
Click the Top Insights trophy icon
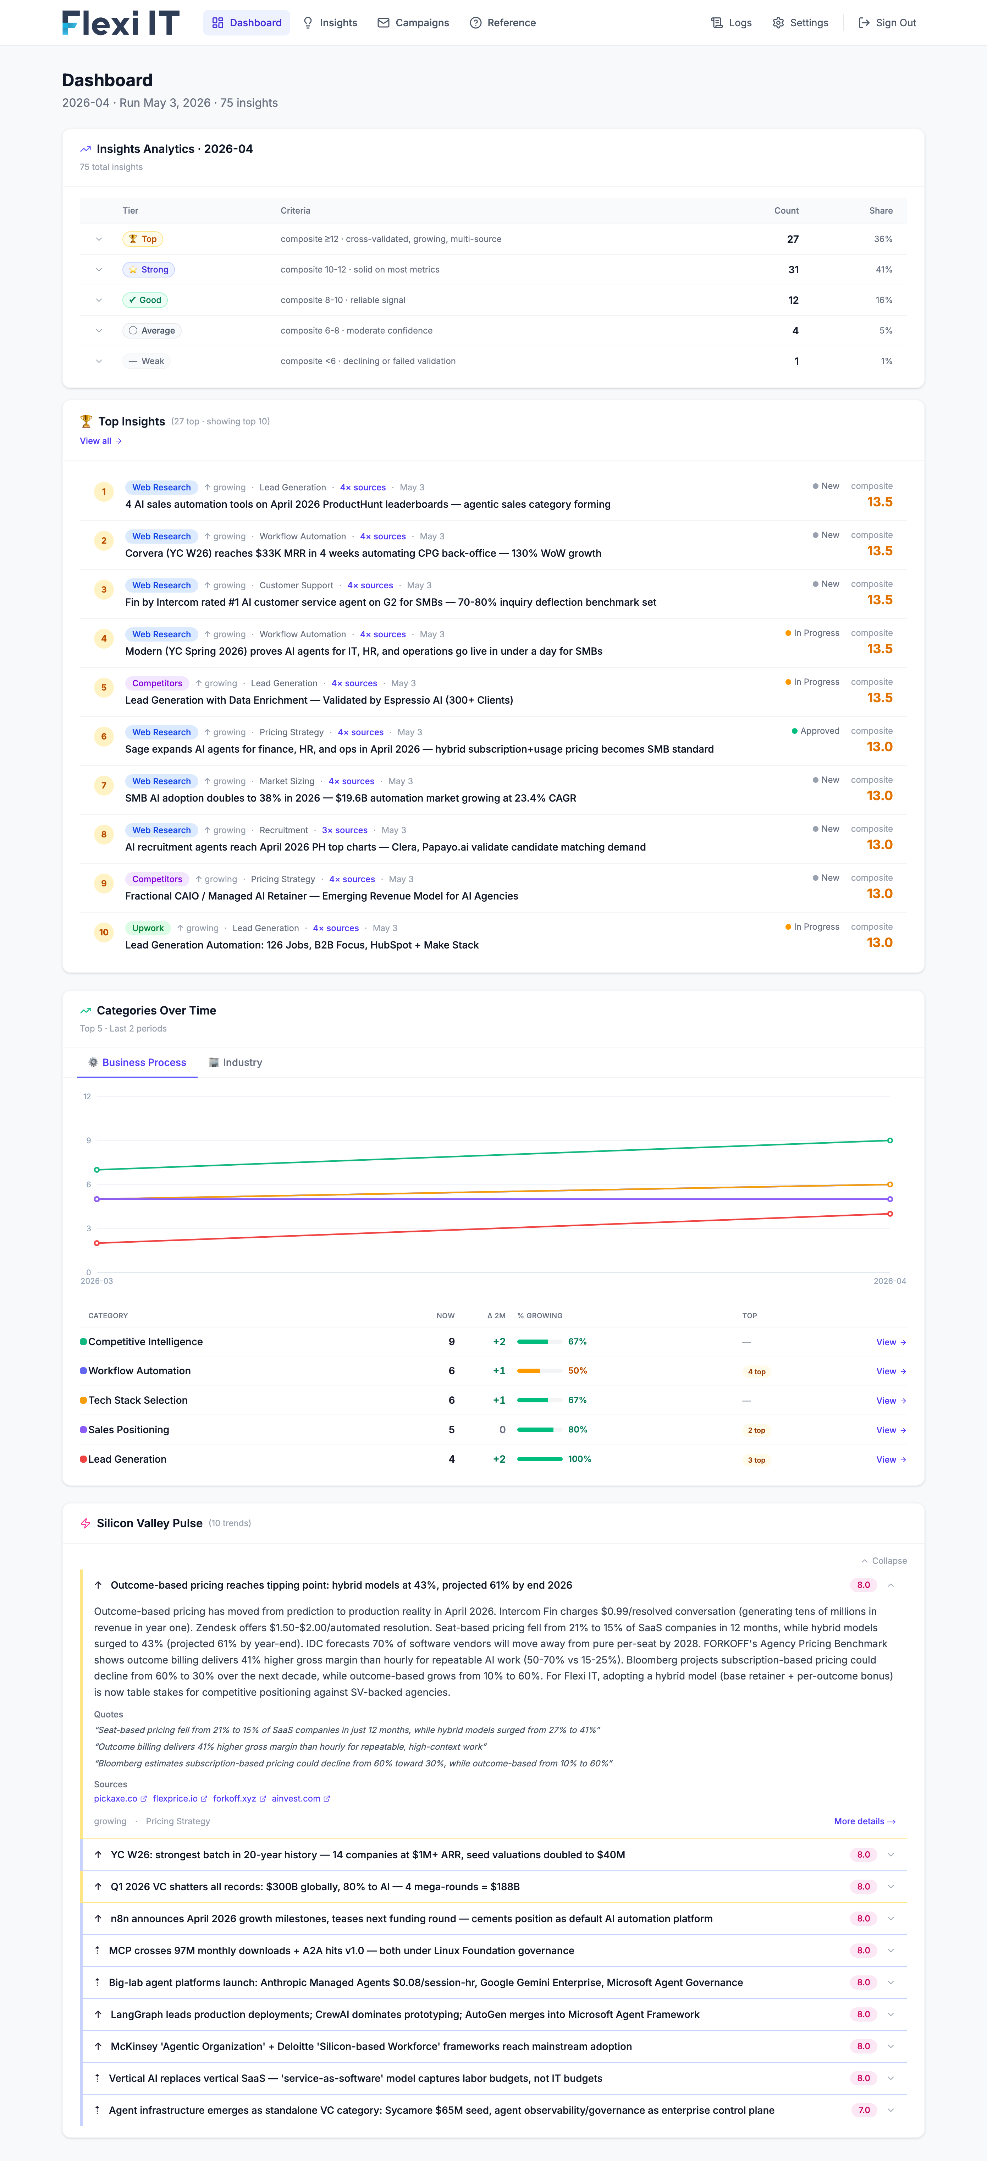coord(86,421)
